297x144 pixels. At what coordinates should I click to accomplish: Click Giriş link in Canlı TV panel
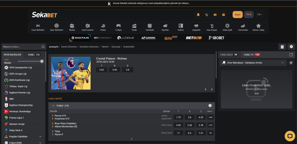click(257, 93)
